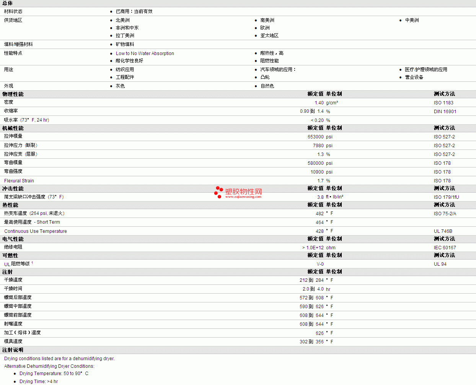This screenshot has width=476, height=385.
Task: Select the 耐化学性良好 feature
Action: click(129, 61)
